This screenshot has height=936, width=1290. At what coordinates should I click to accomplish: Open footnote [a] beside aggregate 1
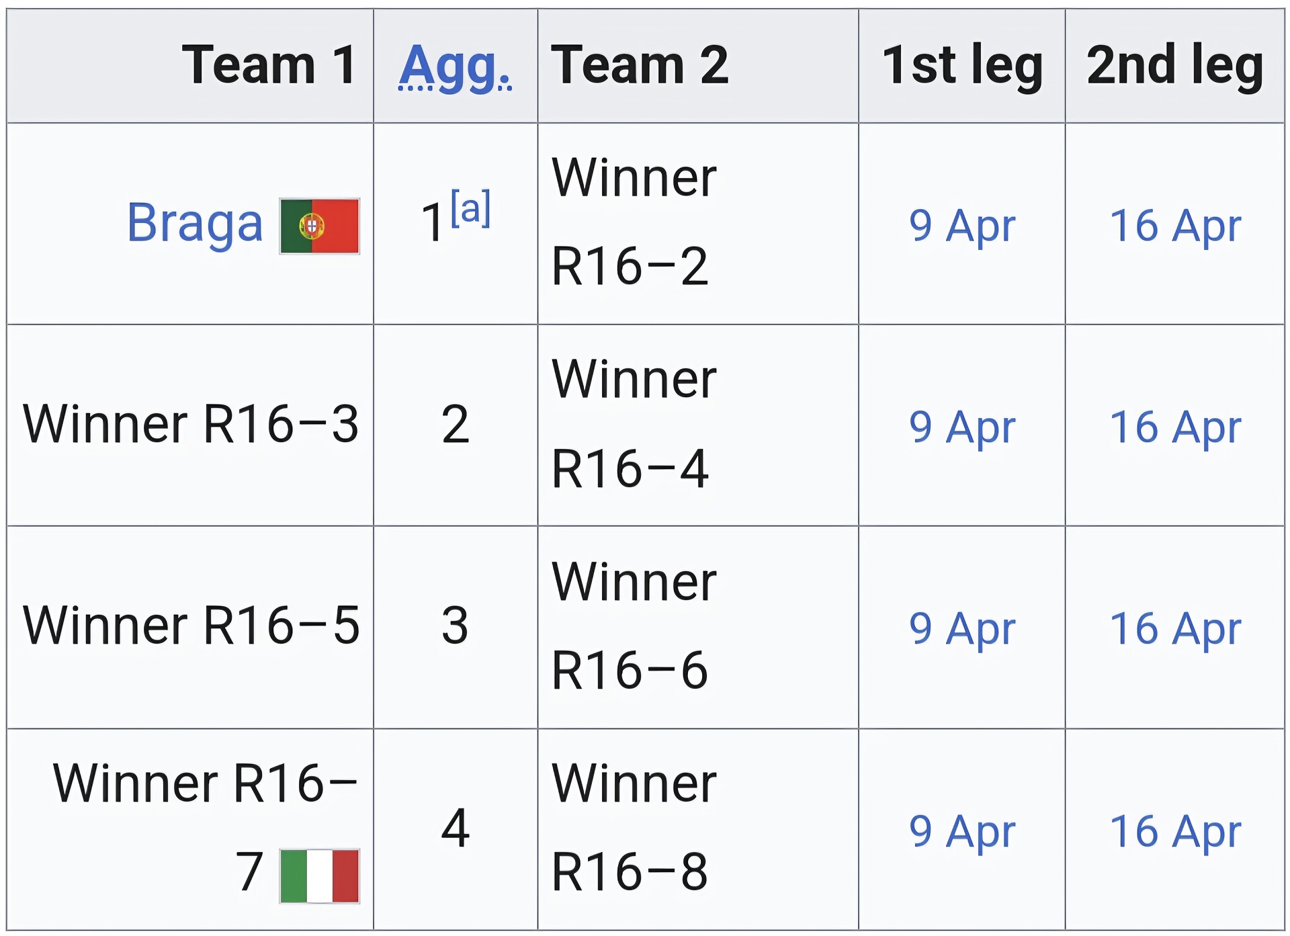tap(470, 208)
